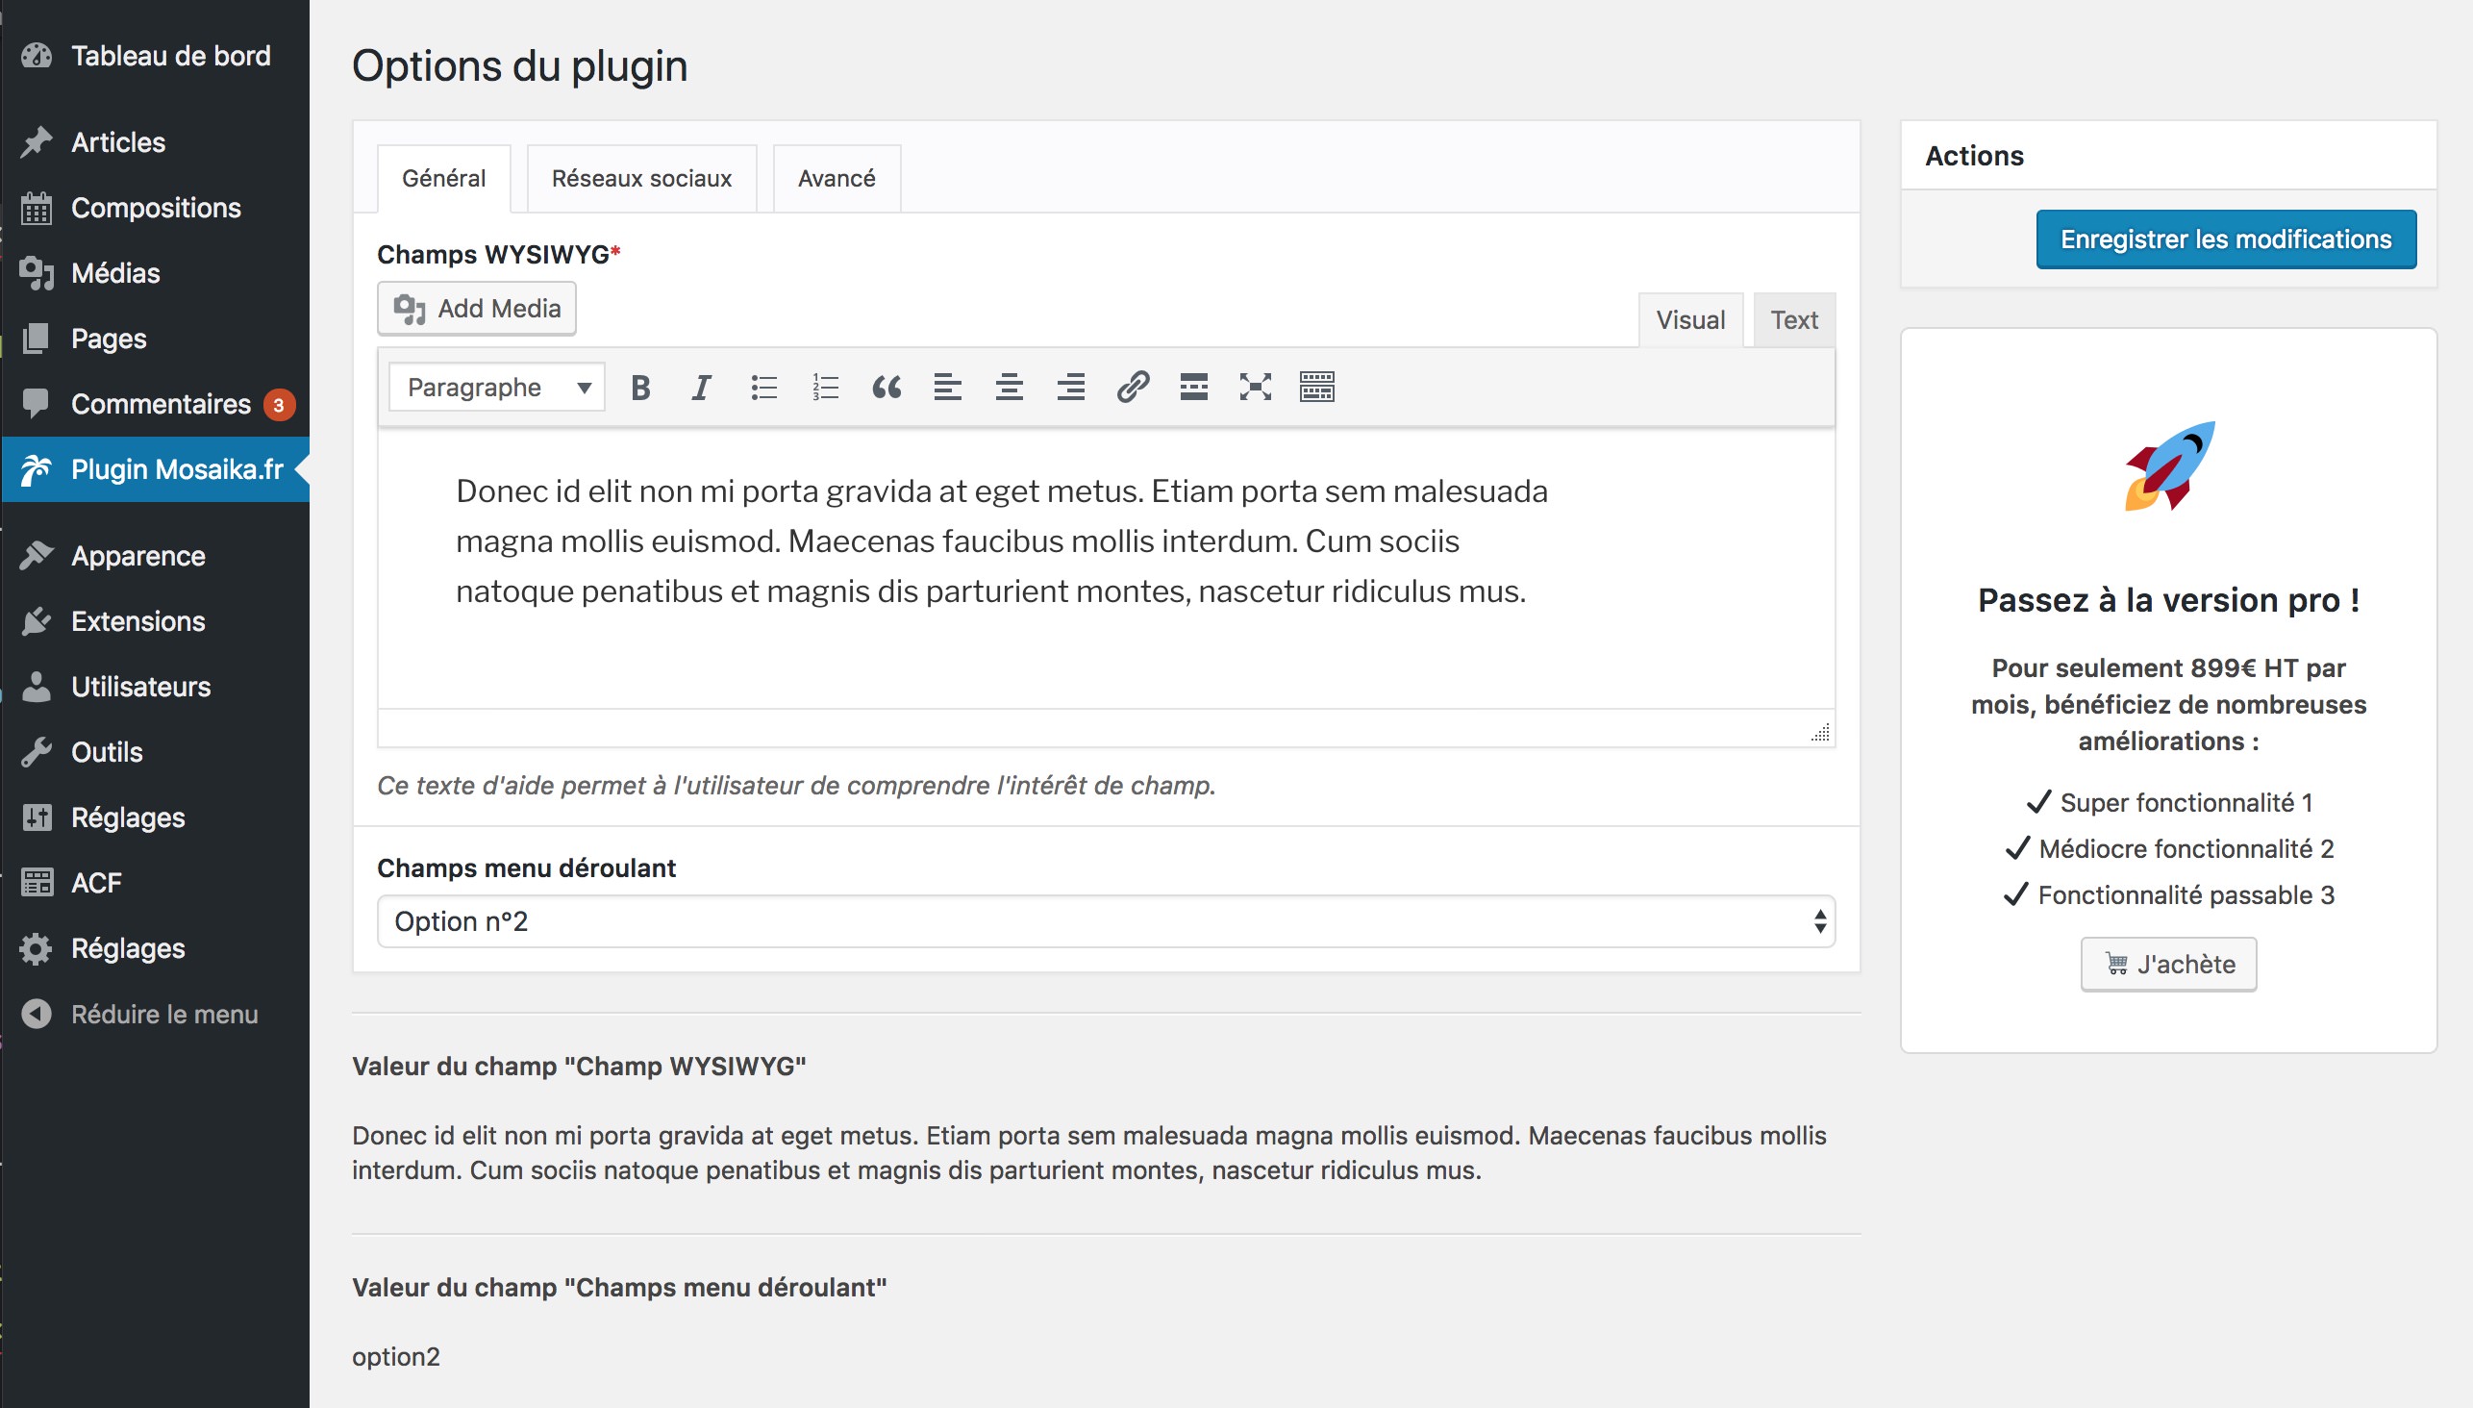Screen dimensions: 2473x1408
Task: Insert a numbered list
Action: [825, 388]
